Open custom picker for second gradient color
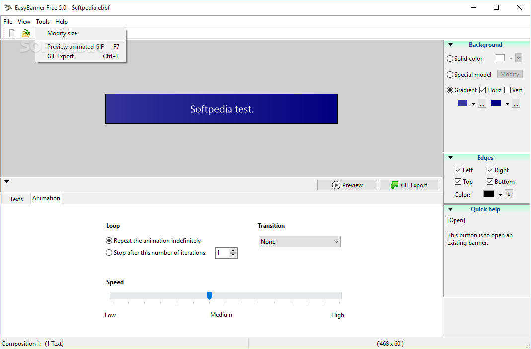Viewport: 531px width, 349px height. coord(516,104)
